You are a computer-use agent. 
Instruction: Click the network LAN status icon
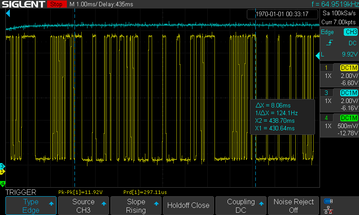tap(328, 210)
